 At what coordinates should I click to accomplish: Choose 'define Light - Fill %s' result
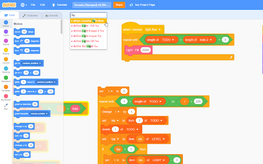click(x=89, y=26)
